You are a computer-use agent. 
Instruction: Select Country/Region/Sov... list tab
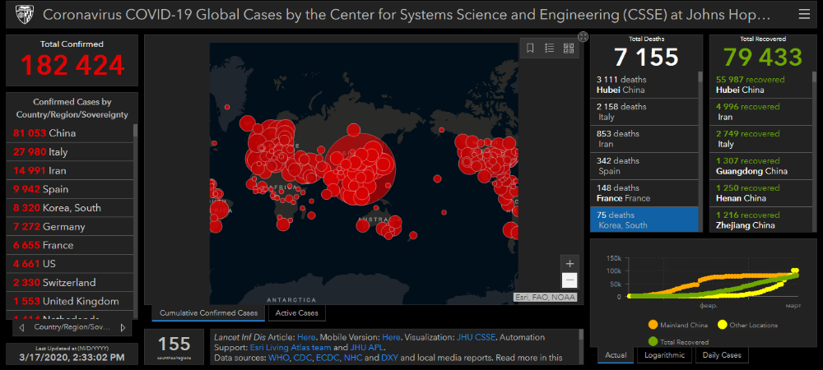(72, 327)
